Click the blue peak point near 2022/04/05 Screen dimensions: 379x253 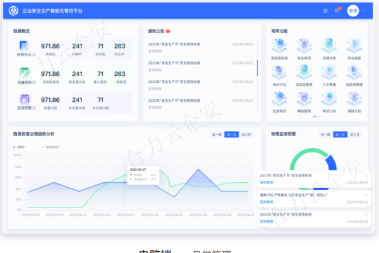tap(198, 170)
